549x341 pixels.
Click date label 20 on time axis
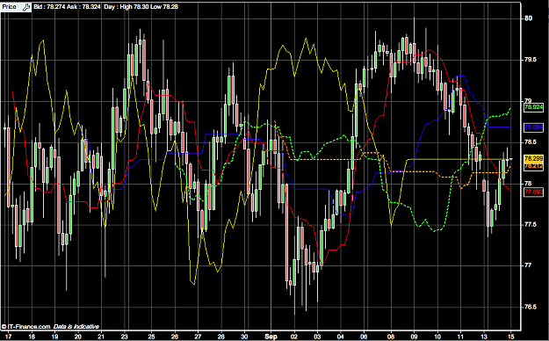click(77, 337)
